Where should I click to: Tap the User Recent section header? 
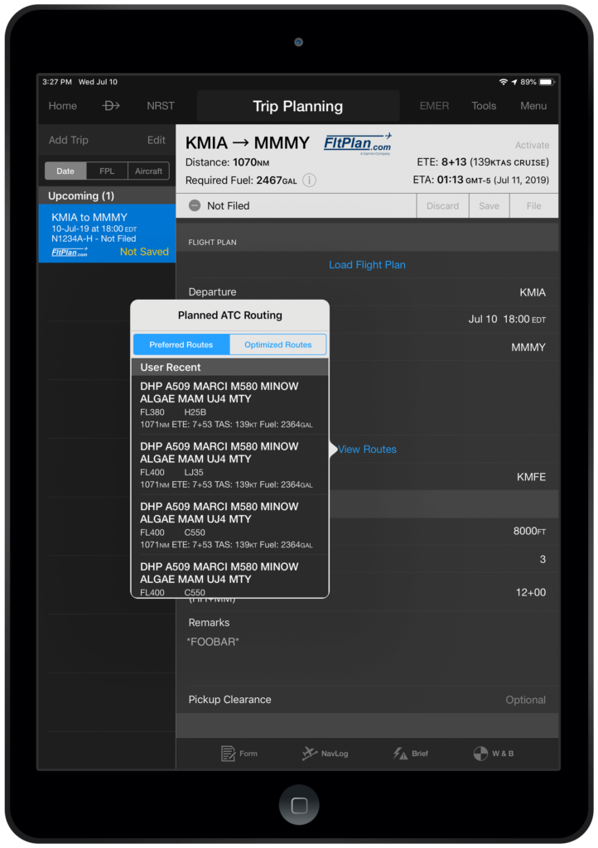coord(229,367)
